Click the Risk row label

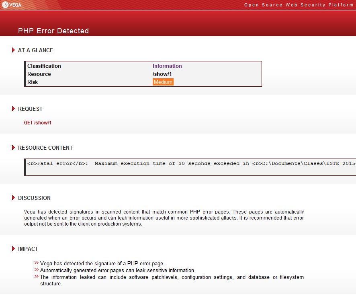(x=33, y=82)
